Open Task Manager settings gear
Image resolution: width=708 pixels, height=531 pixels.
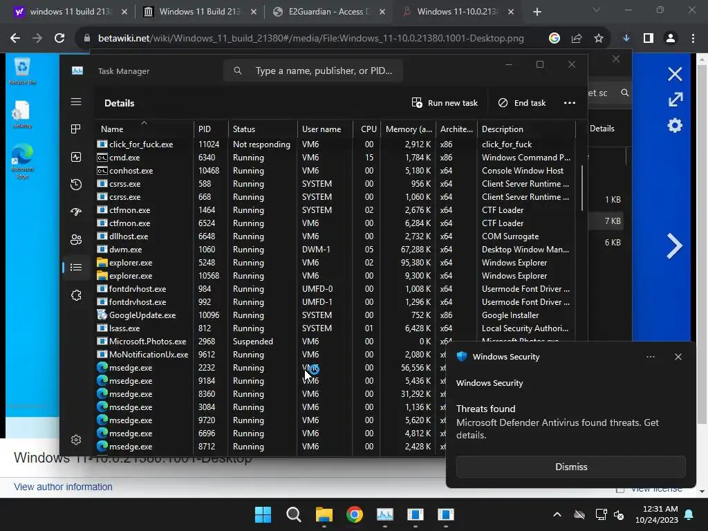click(x=76, y=440)
